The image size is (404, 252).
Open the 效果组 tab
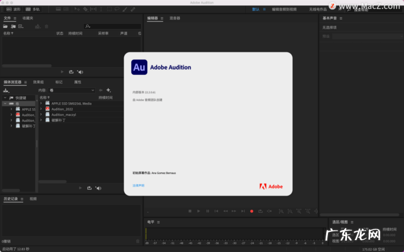pos(38,81)
